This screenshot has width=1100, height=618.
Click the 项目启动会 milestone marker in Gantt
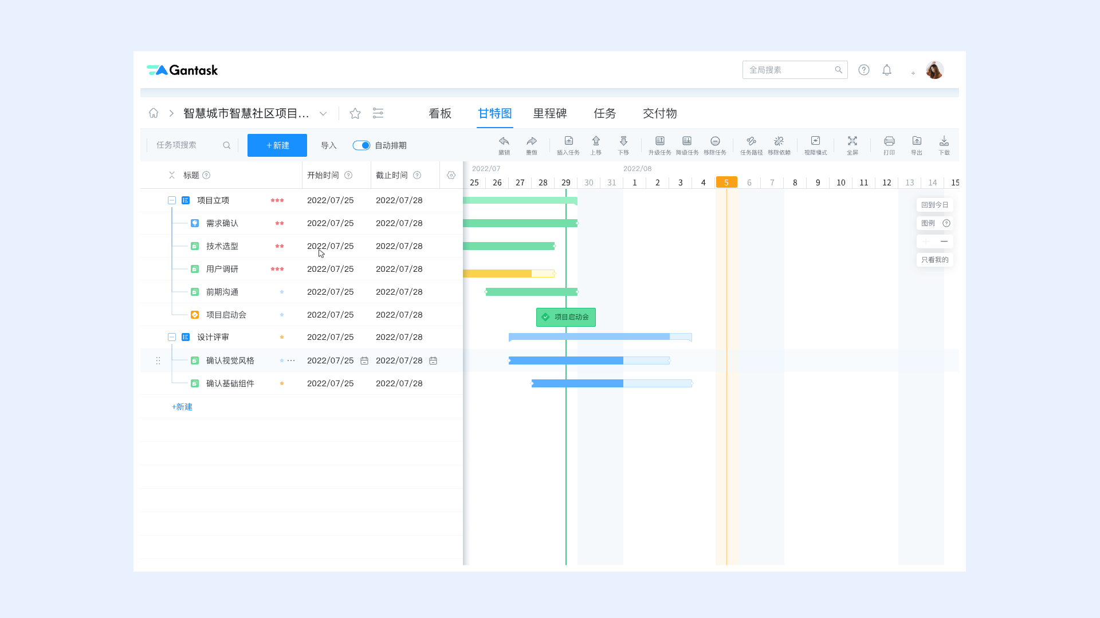(x=566, y=317)
